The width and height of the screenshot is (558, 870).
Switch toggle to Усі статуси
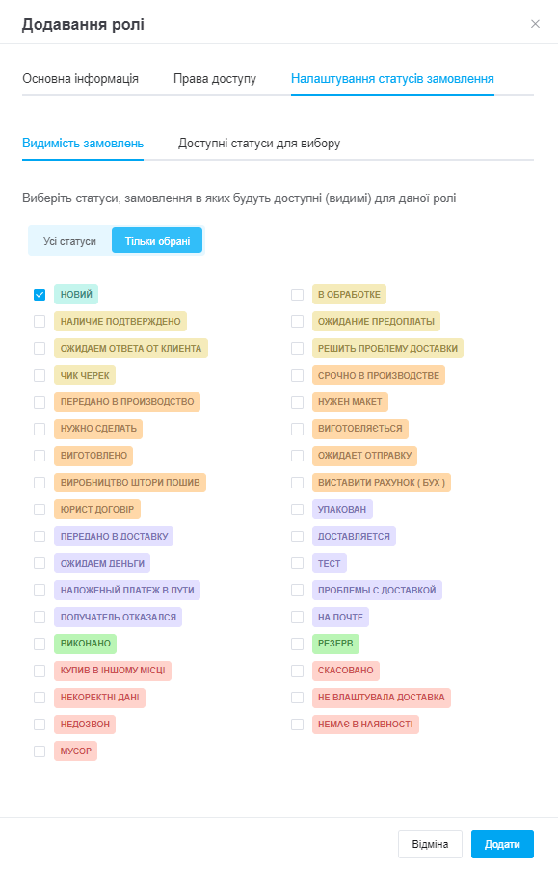pyautogui.click(x=70, y=242)
